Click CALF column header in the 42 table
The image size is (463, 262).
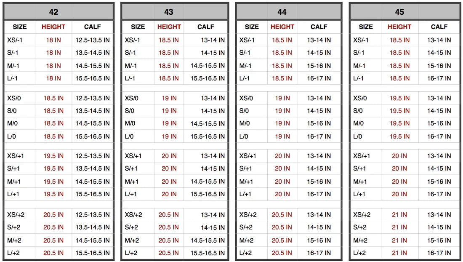coord(93,27)
